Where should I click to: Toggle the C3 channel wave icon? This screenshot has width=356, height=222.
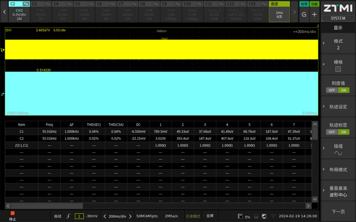coord(47,4)
